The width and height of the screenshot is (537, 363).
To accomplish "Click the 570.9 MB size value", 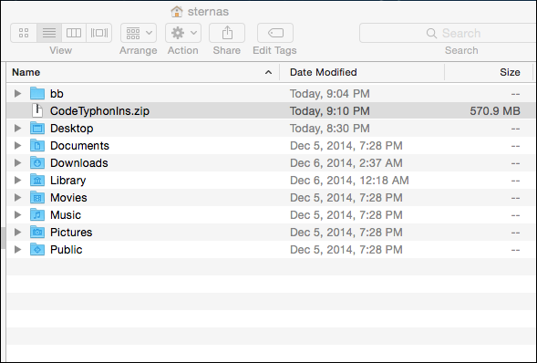I will (495, 111).
